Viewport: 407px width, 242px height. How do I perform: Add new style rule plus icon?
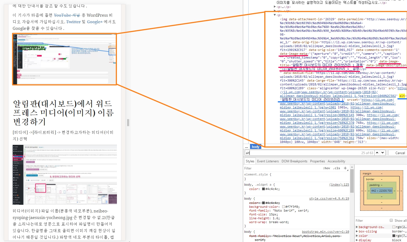tap(345, 168)
